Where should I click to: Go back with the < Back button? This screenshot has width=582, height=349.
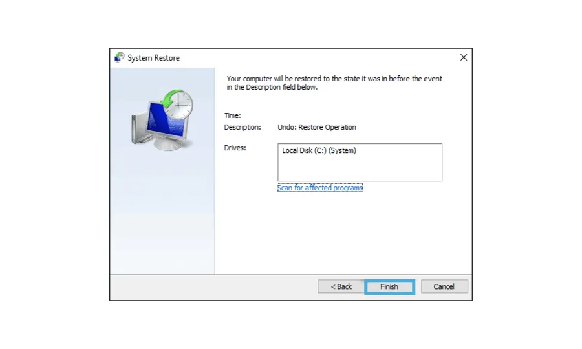coord(341,287)
